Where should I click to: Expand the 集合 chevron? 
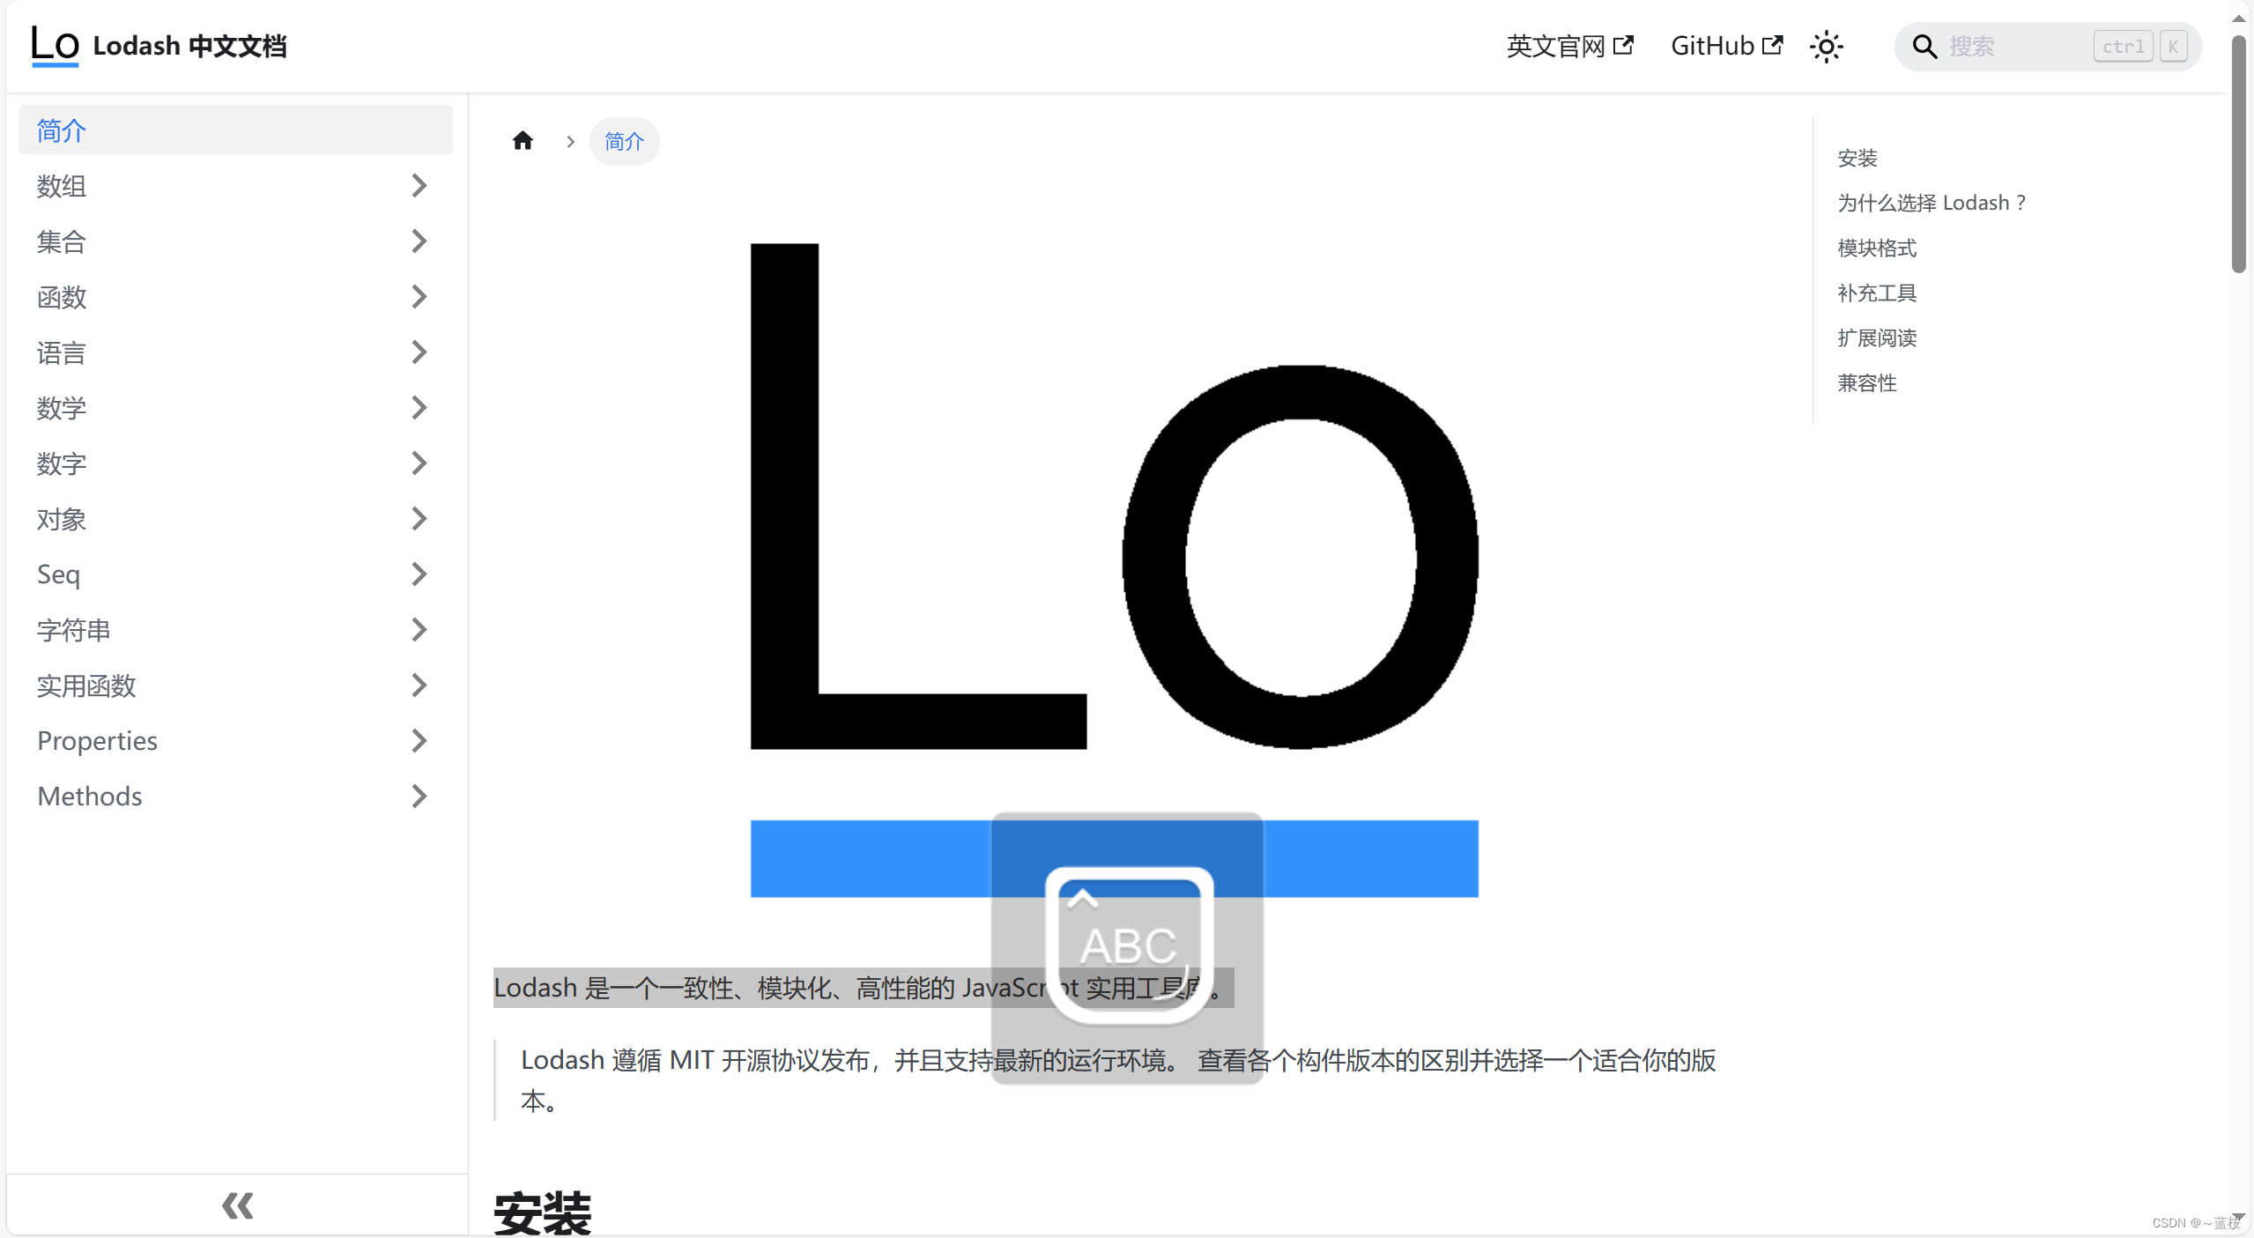click(x=419, y=241)
